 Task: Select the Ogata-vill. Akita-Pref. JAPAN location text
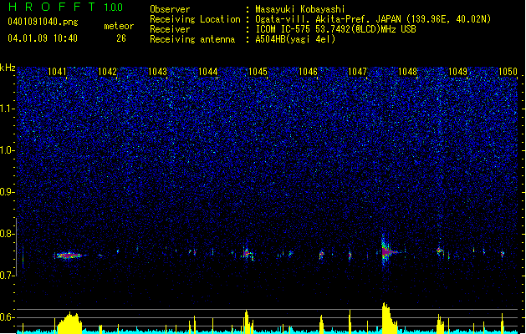click(x=373, y=19)
